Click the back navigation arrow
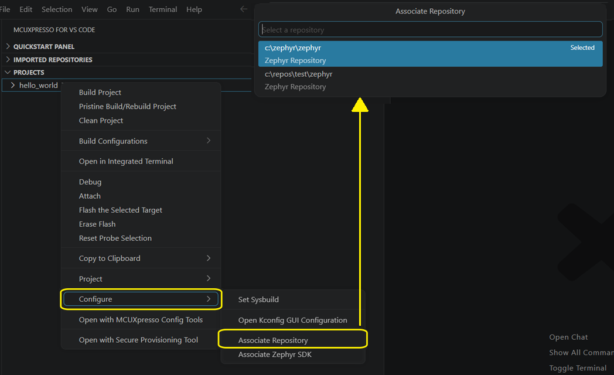 (244, 9)
